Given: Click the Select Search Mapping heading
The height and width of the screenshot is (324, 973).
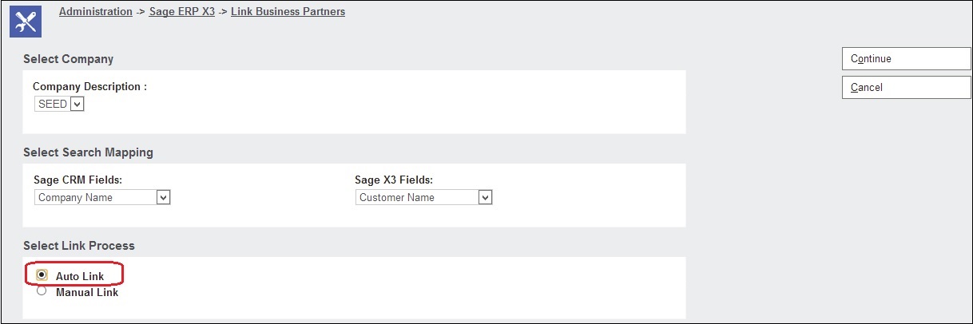Looking at the screenshot, I should click(x=88, y=152).
